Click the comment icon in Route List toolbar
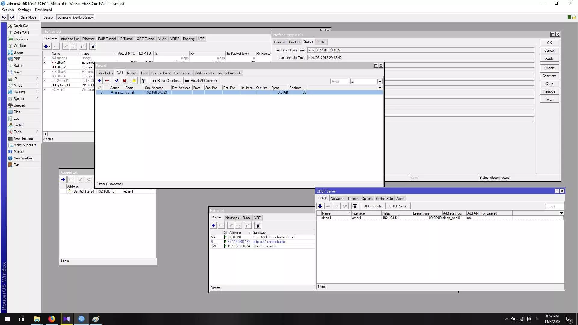 pyautogui.click(x=248, y=225)
